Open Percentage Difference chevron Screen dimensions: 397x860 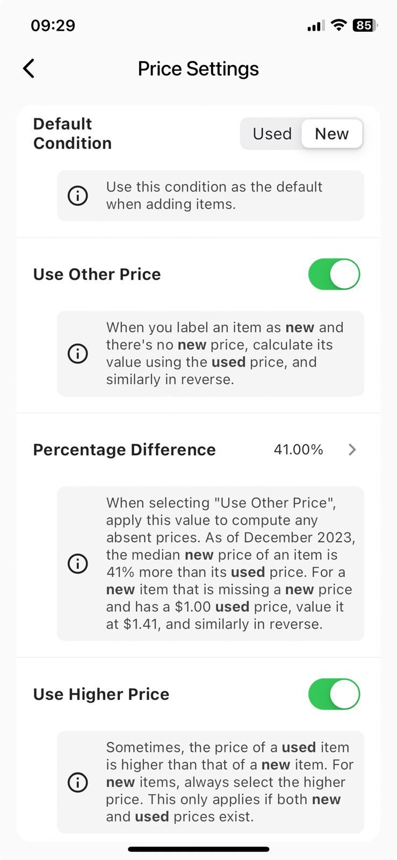pos(352,449)
